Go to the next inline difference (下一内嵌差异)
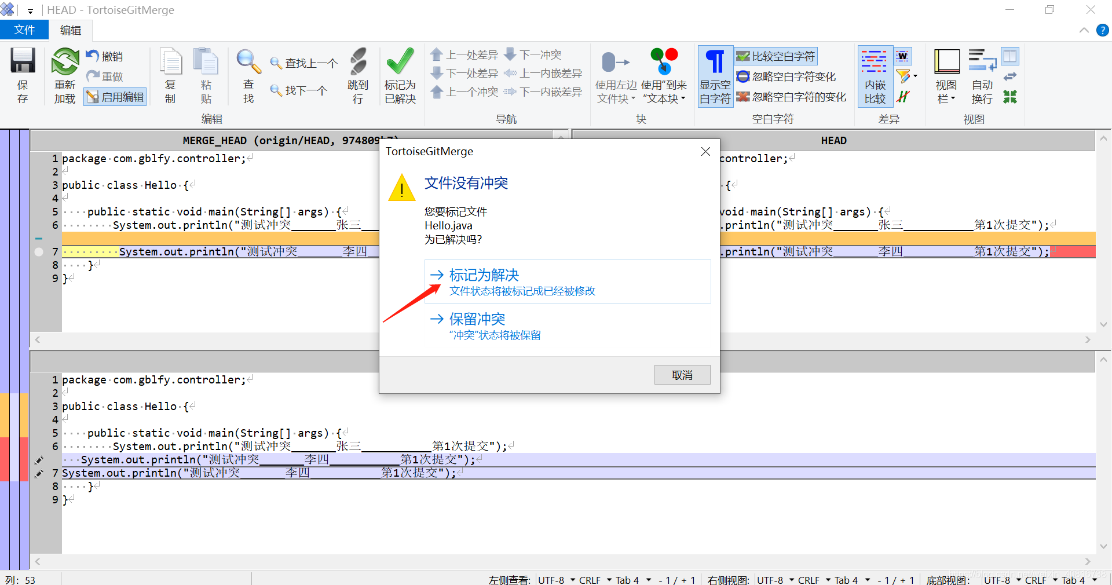This screenshot has width=1112, height=585. 543,92
